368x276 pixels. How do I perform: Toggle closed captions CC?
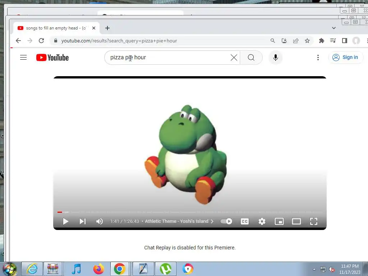click(x=244, y=221)
